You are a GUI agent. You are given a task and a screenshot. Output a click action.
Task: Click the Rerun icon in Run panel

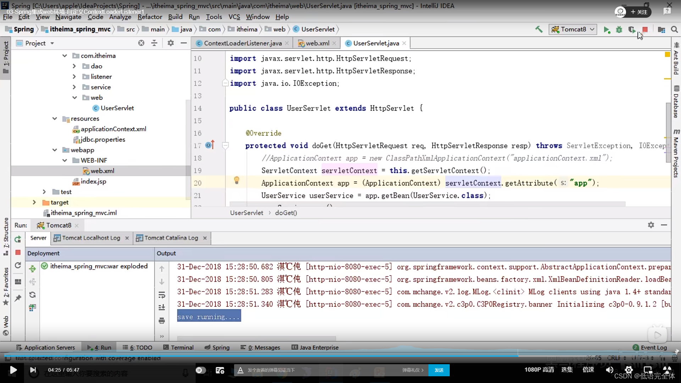[18, 239]
